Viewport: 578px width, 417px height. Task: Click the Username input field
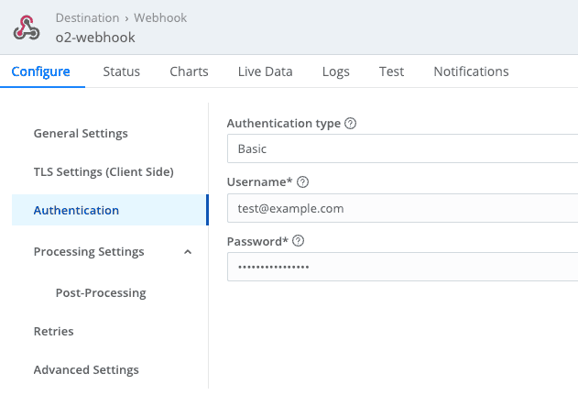tap(402, 208)
